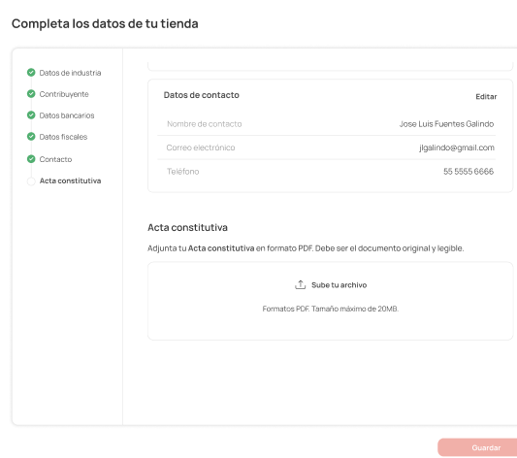
Task: Edit the Datos de contacto card
Action: (486, 97)
